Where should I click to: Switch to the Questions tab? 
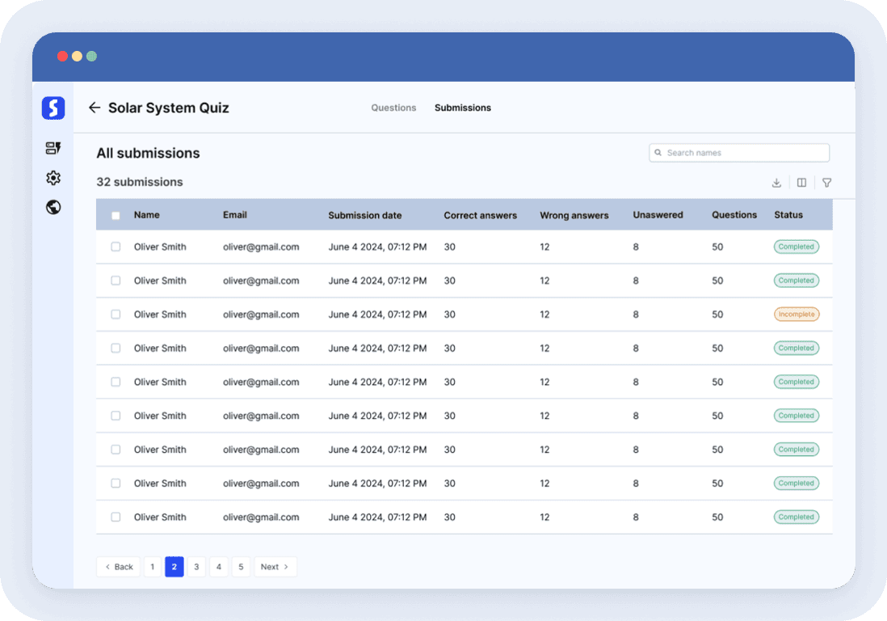tap(393, 108)
